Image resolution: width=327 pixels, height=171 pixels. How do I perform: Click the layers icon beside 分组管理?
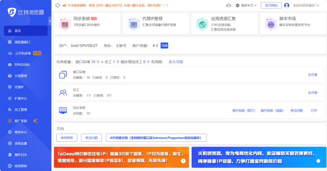(x=10, y=76)
